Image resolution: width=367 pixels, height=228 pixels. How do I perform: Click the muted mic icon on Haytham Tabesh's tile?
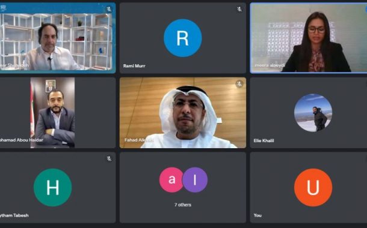[109, 158]
